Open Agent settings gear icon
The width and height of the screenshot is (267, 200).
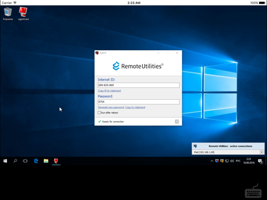pos(177,121)
